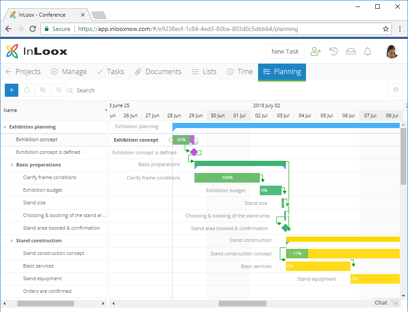
Task: Open notifications bell
Action: (x=367, y=51)
